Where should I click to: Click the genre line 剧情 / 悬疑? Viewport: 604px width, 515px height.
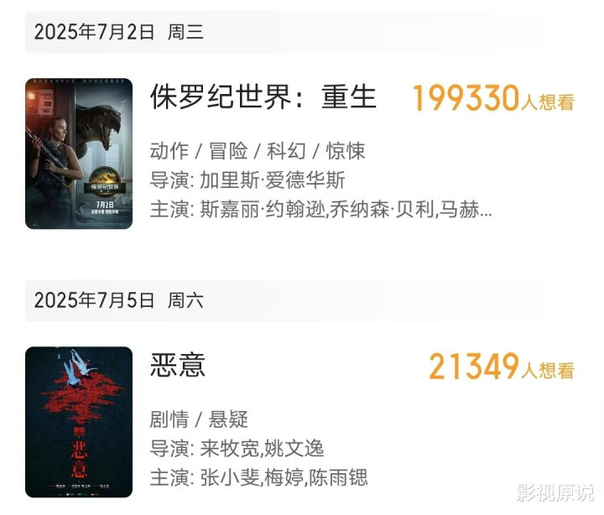(198, 419)
